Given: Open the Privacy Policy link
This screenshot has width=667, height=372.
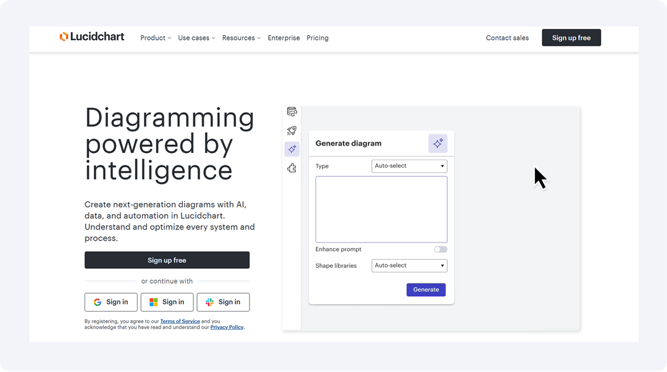Looking at the screenshot, I should [x=227, y=328].
